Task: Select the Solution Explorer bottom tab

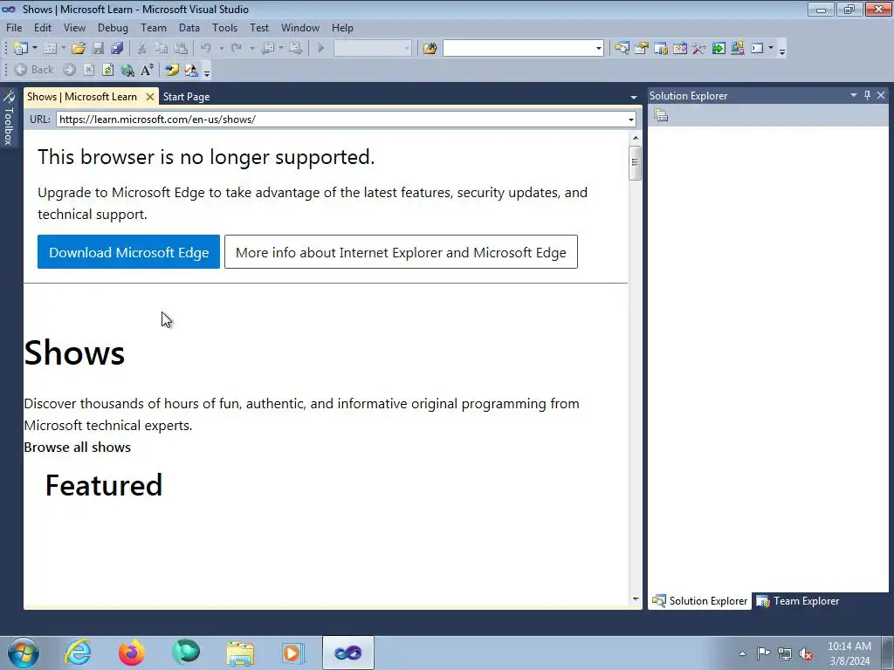Action: [699, 601]
